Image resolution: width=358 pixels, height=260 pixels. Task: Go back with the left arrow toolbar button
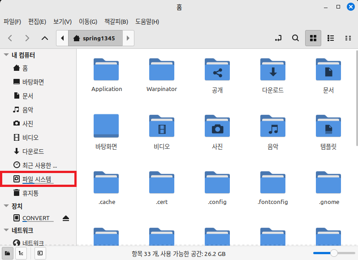pos(10,38)
